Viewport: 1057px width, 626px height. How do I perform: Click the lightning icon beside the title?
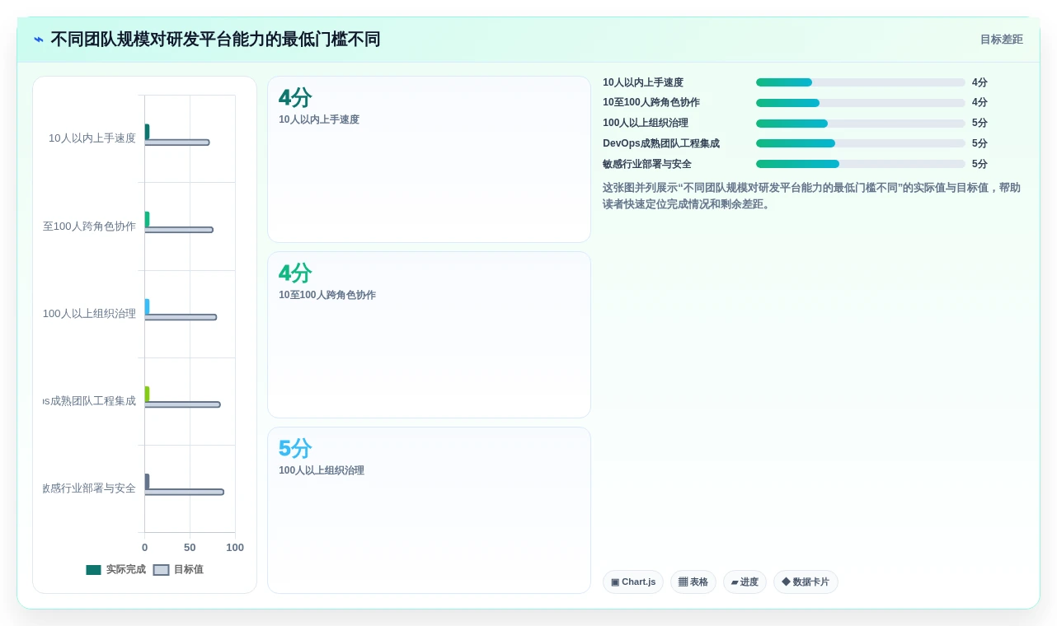(x=39, y=40)
